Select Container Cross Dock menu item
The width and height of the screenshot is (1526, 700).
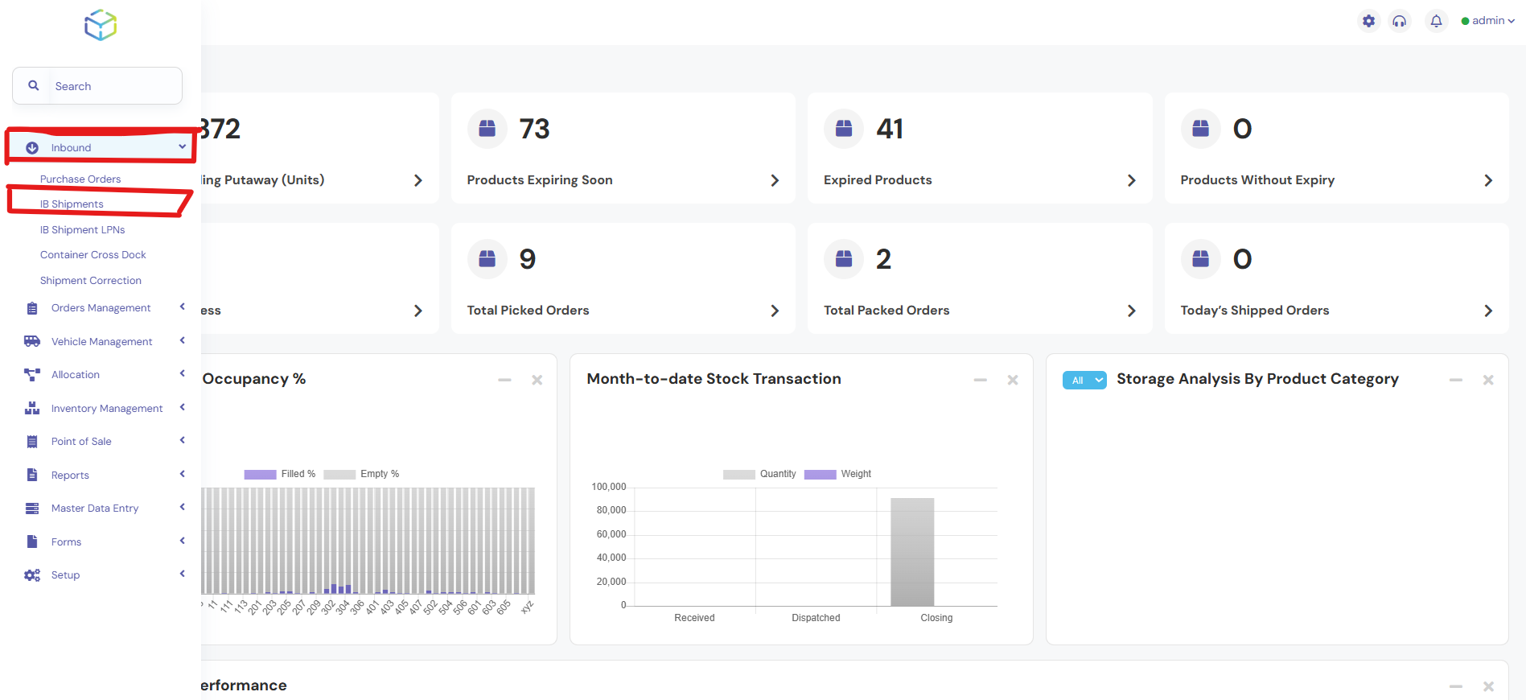point(93,255)
